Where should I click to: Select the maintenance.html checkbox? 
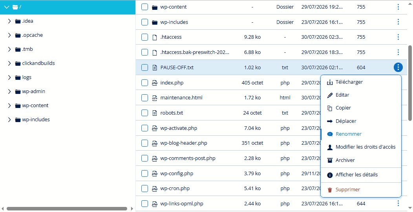144,98
